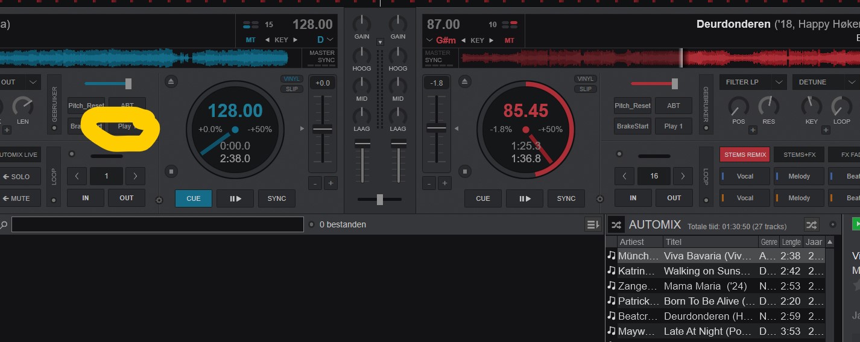860x342 pixels.
Task: Click the red deck BrakeStart button
Action: pos(633,126)
